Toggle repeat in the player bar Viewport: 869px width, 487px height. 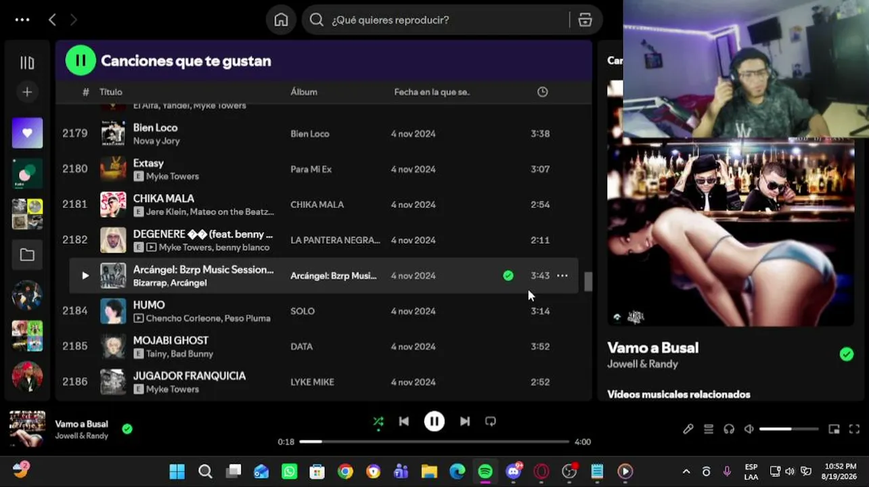pyautogui.click(x=491, y=421)
